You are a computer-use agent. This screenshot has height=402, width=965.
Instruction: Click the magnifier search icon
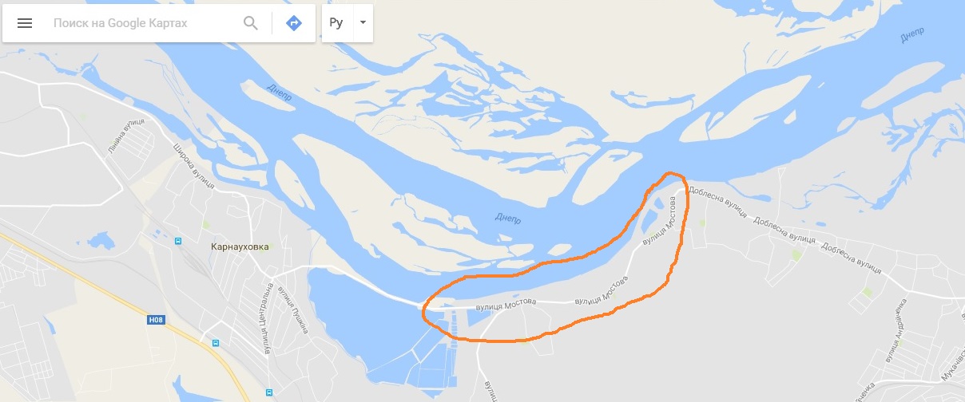coord(251,23)
